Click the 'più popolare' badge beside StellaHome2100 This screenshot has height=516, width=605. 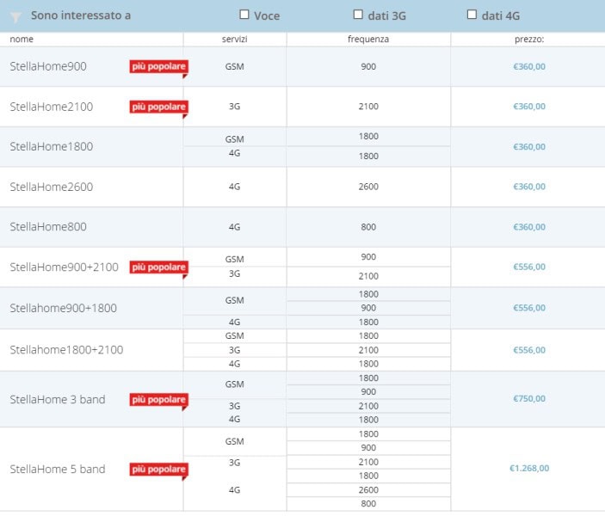158,107
